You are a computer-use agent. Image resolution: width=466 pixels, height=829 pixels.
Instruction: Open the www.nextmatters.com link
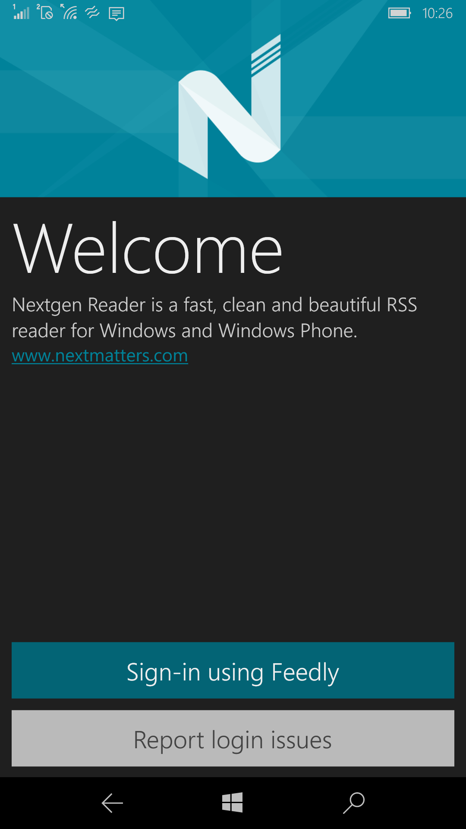click(100, 356)
